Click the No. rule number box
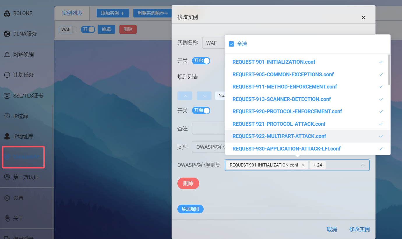The image size is (402, 239). (220, 96)
